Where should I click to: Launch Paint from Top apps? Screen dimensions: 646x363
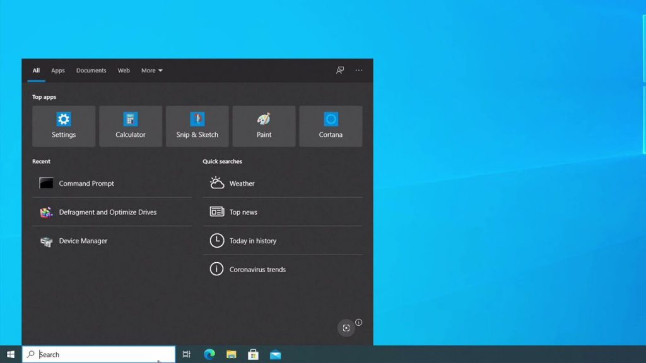[264, 126]
